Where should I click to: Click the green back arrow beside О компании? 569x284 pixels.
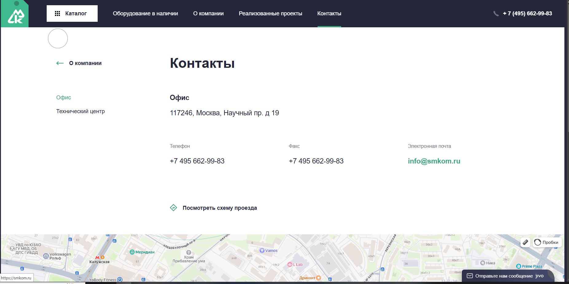tap(60, 63)
